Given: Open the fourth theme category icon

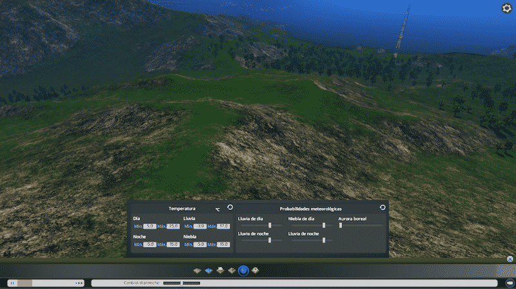Looking at the screenshot, I should (232, 270).
